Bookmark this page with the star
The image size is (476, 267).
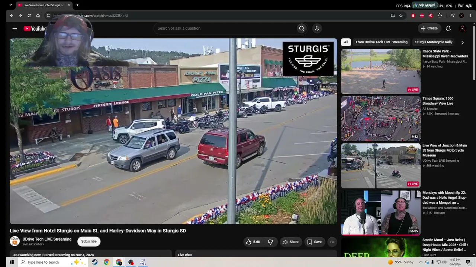point(401,16)
